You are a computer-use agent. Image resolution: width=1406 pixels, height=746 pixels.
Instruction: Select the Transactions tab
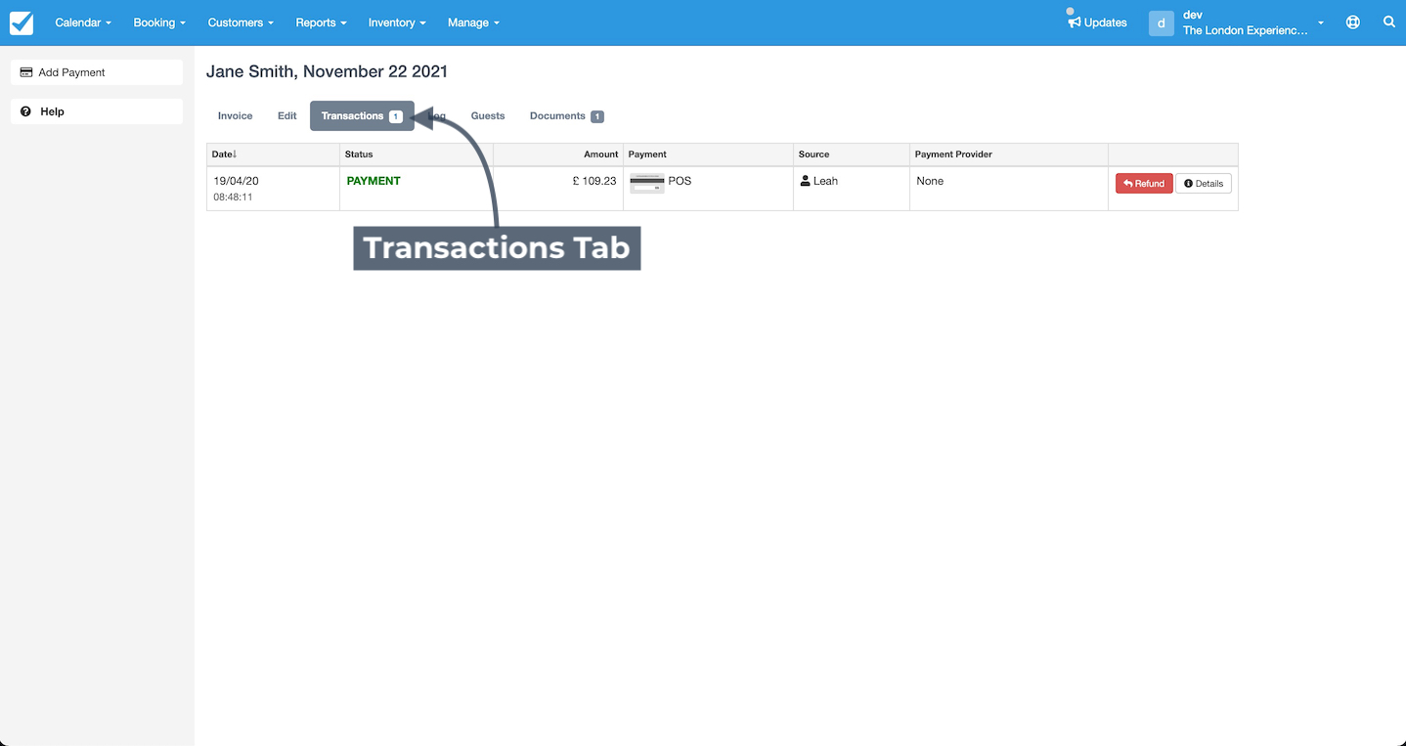362,115
